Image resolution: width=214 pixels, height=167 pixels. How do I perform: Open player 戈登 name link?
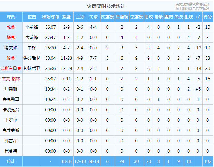11,27
